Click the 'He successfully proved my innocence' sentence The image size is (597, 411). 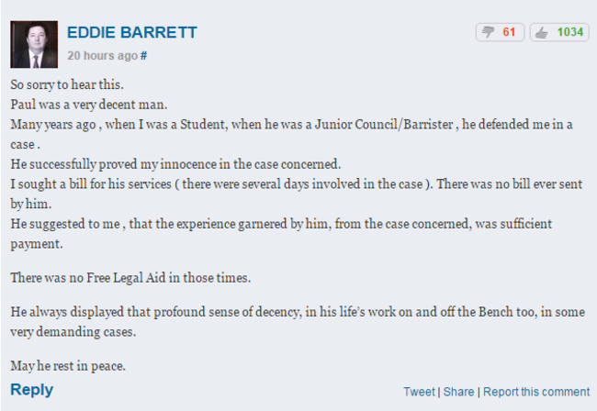pyautogui.click(x=175, y=164)
